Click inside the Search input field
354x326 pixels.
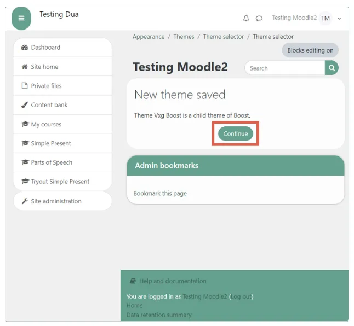[x=285, y=68]
